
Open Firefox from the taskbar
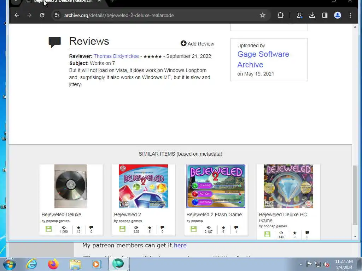(x=53, y=264)
